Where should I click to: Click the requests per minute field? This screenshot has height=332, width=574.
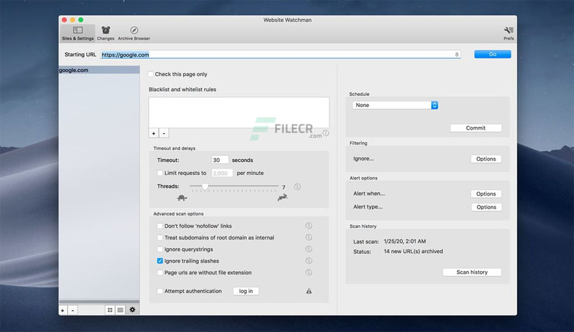click(x=222, y=173)
